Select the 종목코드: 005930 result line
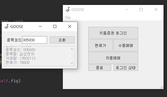Image resolution: width=167 pixels, height=97 pixels. (x=20, y=50)
